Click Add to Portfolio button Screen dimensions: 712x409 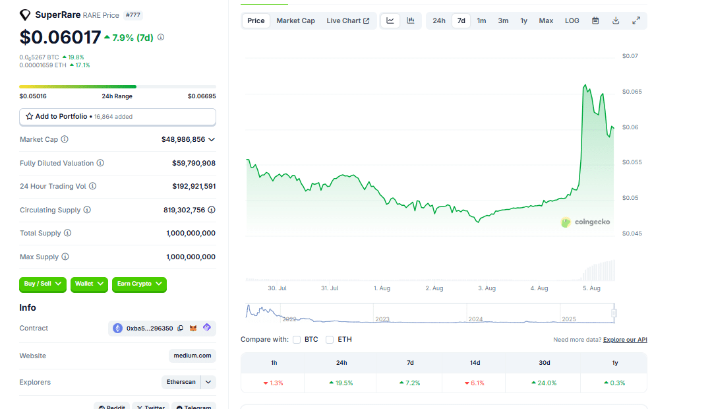tap(117, 117)
